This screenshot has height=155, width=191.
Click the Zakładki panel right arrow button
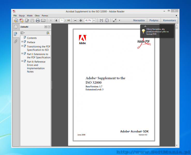coord(49,27)
